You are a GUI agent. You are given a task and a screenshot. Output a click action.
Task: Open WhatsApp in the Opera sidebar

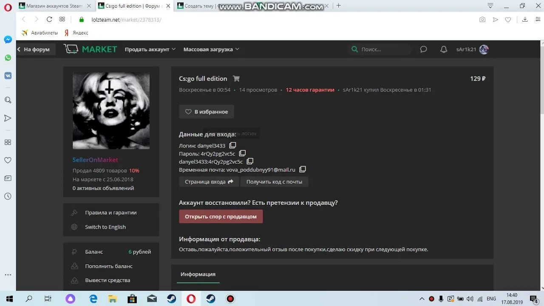8,58
